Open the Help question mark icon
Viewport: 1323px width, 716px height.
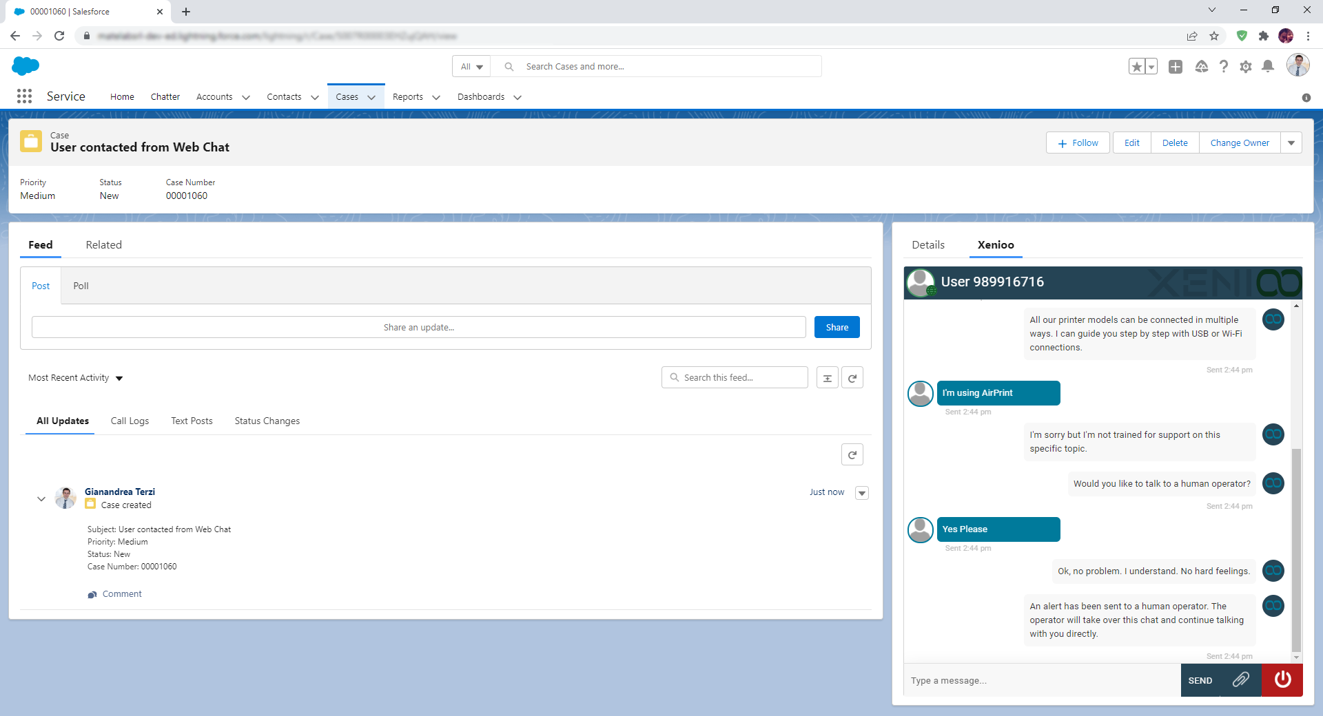(1223, 67)
